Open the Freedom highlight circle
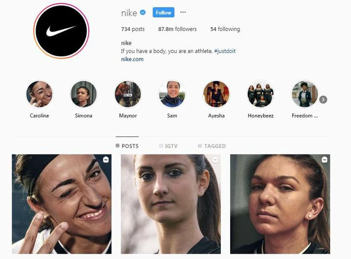Viewport: 351px width, 259px height. point(305,94)
